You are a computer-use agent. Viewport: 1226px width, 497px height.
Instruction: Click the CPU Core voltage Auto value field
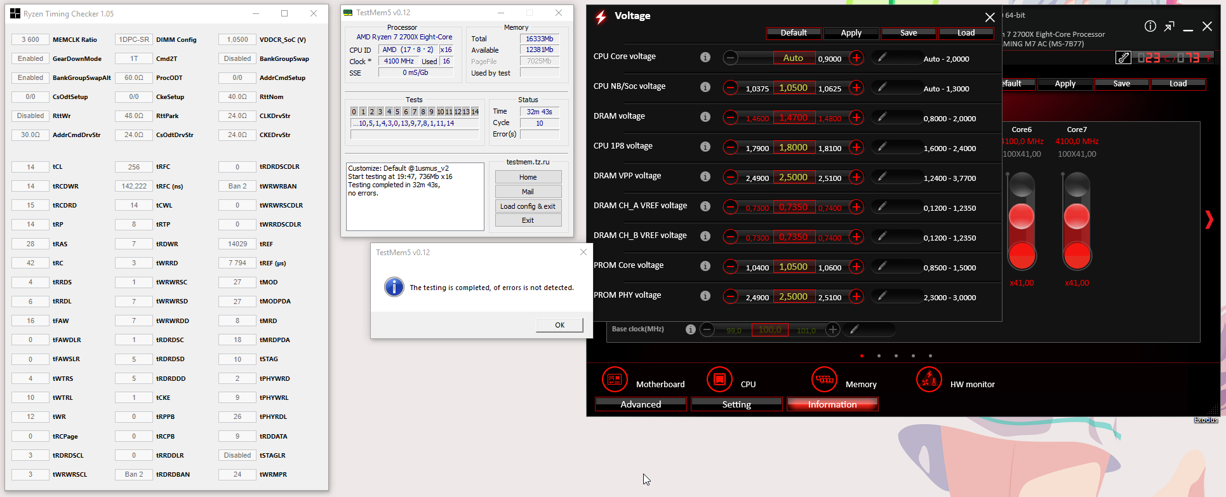pos(793,58)
